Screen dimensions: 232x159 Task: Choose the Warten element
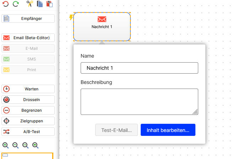coord(28,89)
